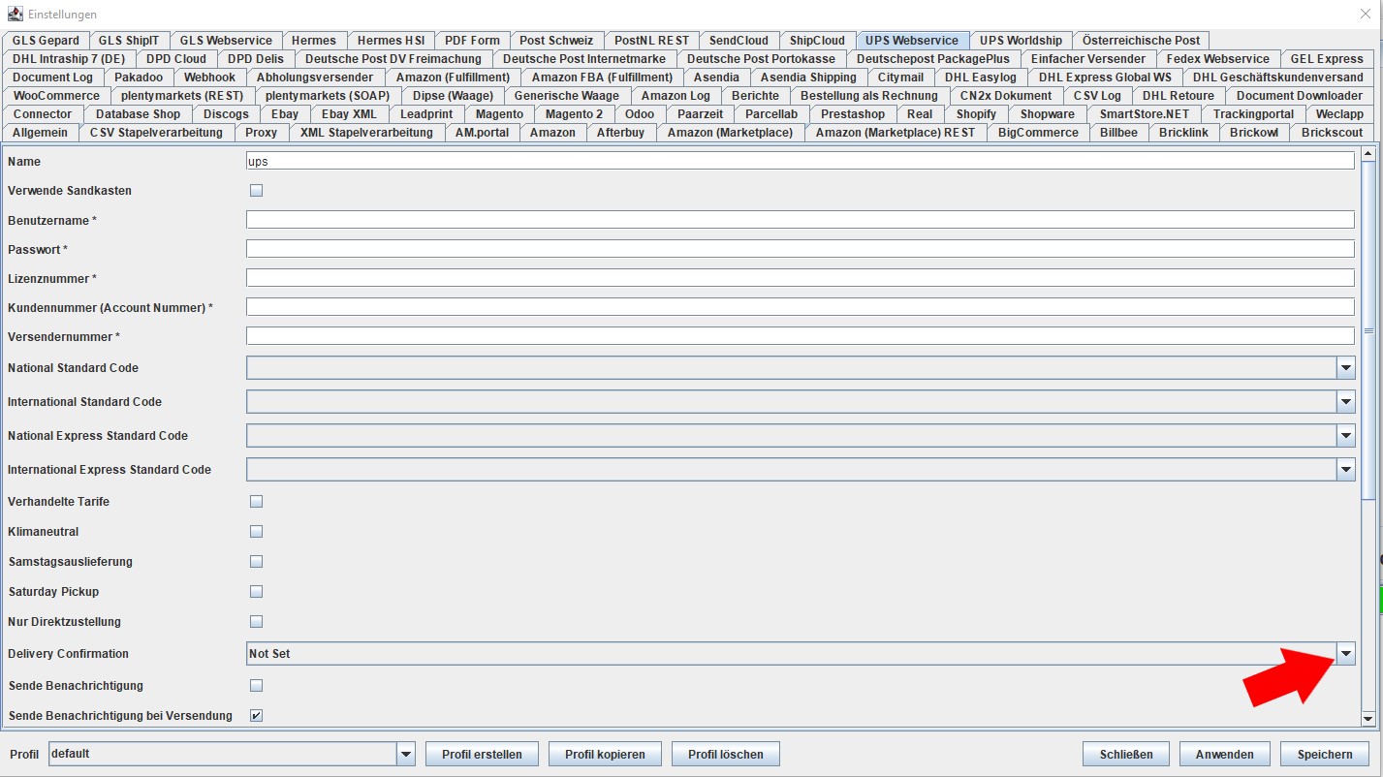Switch to DPD Cloud tab
Viewport: 1383px width, 777px height.
tap(176, 59)
